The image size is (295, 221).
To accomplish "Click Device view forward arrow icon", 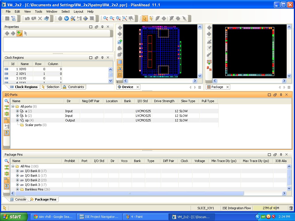I will point(120,34).
